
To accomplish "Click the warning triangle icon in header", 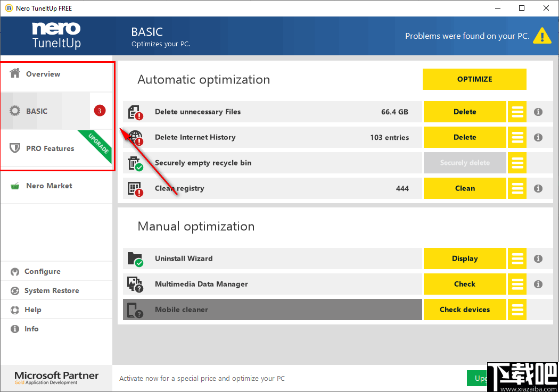I will pos(542,36).
